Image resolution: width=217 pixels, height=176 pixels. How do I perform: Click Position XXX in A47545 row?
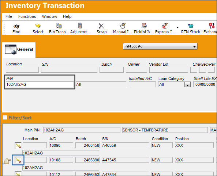(x=194, y=160)
